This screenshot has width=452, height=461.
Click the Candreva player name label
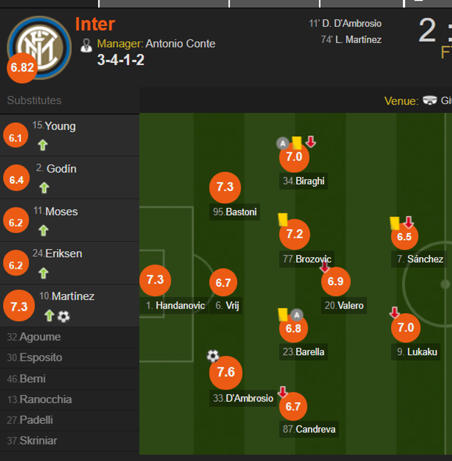(316, 429)
